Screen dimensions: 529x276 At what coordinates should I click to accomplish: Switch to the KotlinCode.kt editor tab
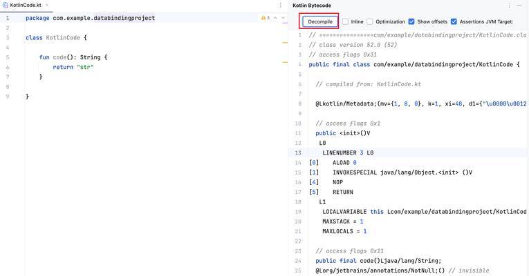pos(26,5)
